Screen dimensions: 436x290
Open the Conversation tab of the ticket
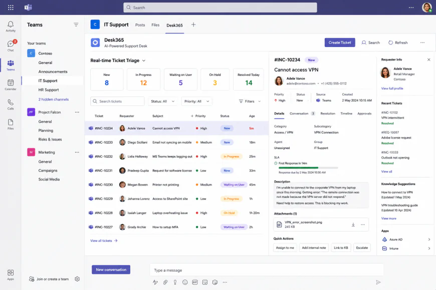click(x=302, y=113)
